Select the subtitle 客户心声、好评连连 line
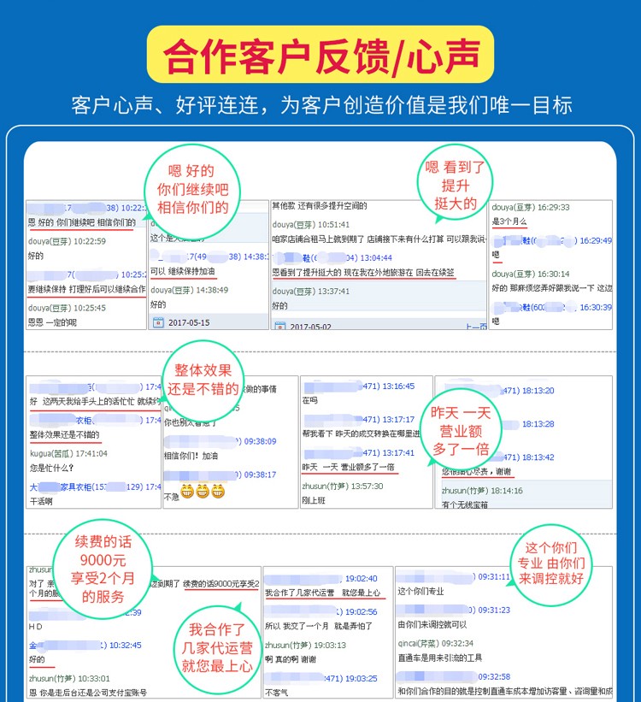Viewport: 641px width, 702px height. 321,105
